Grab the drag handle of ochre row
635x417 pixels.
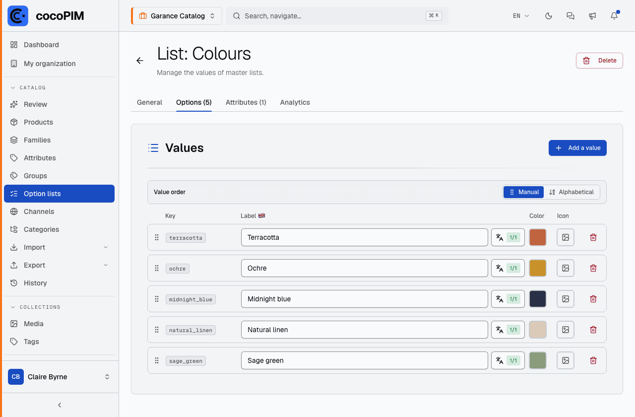pos(157,268)
